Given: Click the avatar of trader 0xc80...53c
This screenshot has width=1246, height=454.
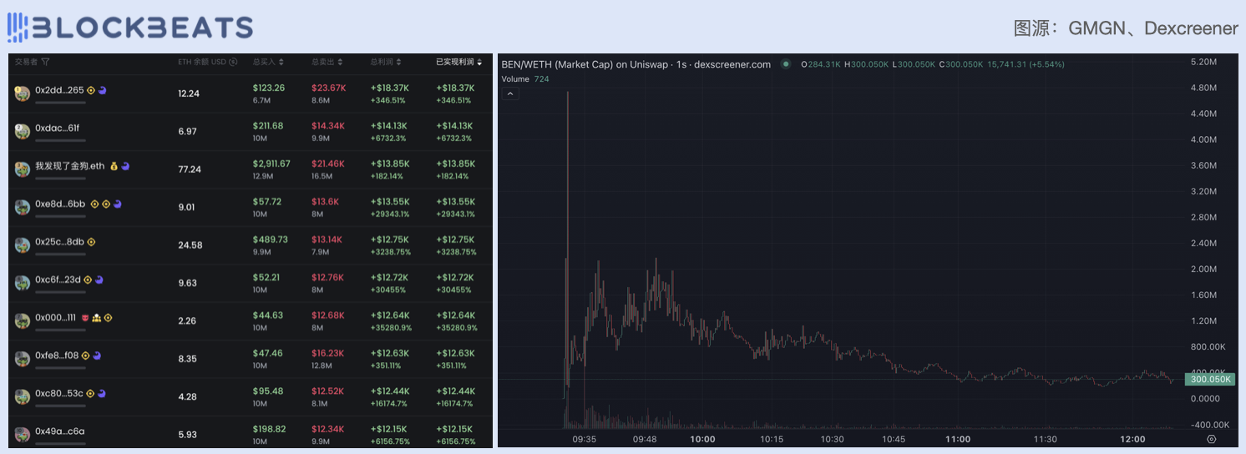Looking at the screenshot, I should [x=23, y=397].
